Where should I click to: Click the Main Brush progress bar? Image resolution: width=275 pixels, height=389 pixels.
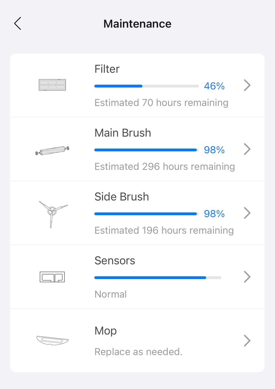click(146, 150)
